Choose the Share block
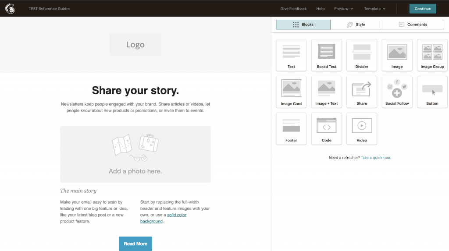 point(362,92)
